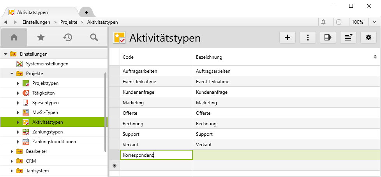Open the notifications bell icon

(323, 22)
